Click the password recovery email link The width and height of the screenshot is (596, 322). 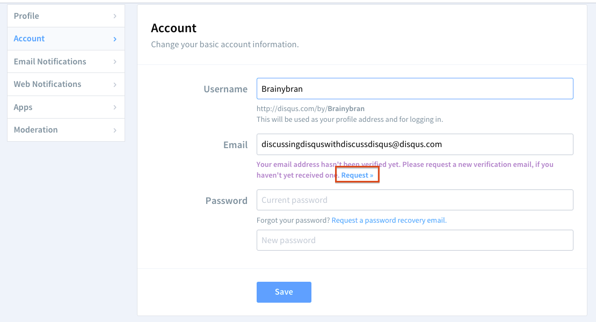click(x=389, y=220)
